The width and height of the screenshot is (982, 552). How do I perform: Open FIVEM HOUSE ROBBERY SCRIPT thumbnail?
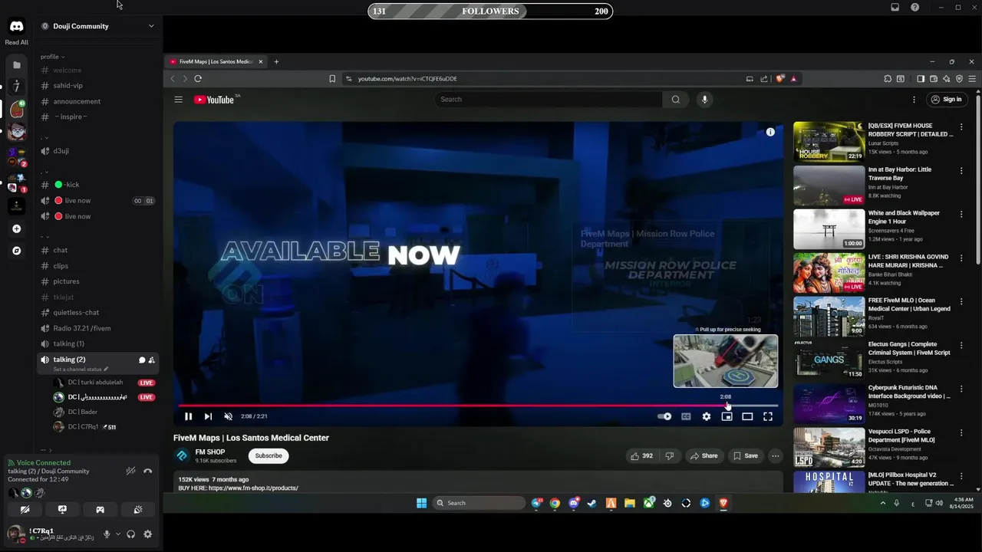click(x=829, y=141)
